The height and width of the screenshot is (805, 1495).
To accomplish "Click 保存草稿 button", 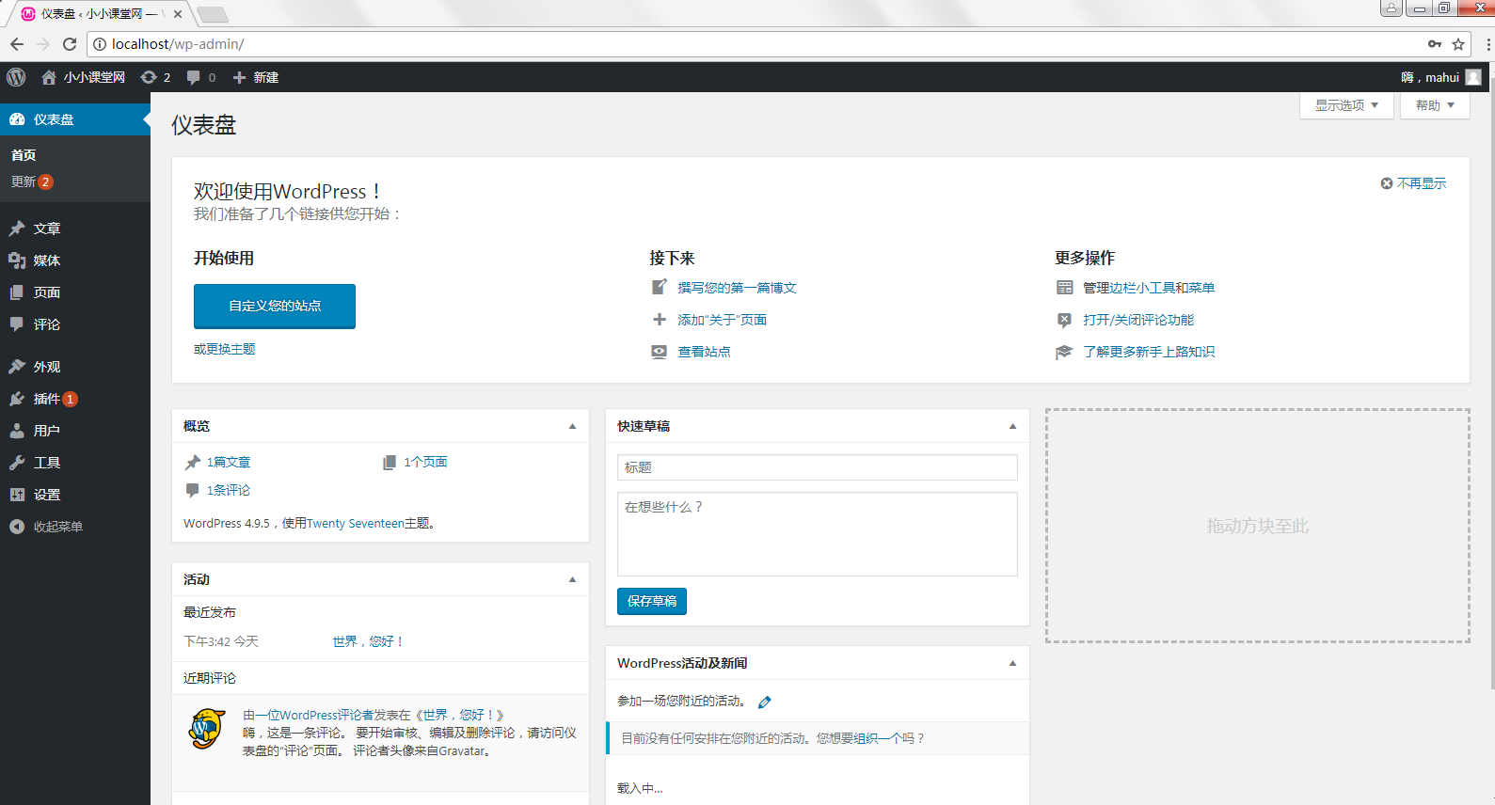I will 652,601.
